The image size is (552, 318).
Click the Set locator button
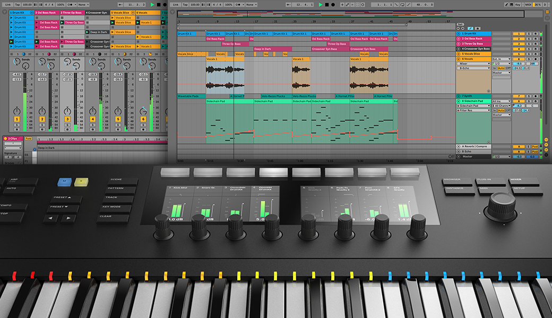click(x=460, y=24)
